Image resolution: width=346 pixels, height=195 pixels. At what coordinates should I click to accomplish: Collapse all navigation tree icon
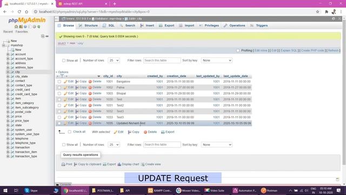(43, 36)
